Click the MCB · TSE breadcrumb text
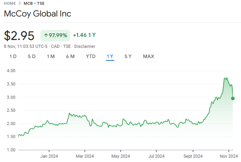Image resolution: width=241 pixels, height=162 pixels. click(x=34, y=4)
